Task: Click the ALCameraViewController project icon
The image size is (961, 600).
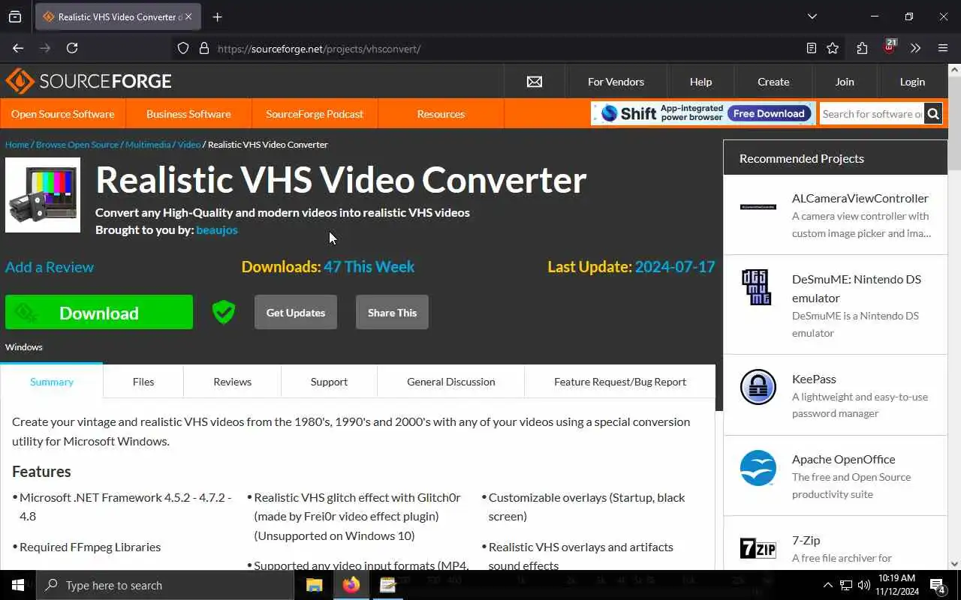Action: pos(758,207)
